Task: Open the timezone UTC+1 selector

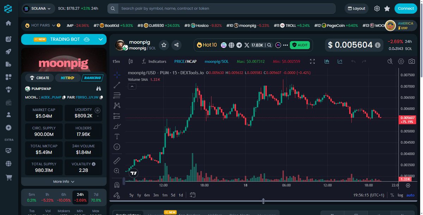Action: (x=369, y=195)
